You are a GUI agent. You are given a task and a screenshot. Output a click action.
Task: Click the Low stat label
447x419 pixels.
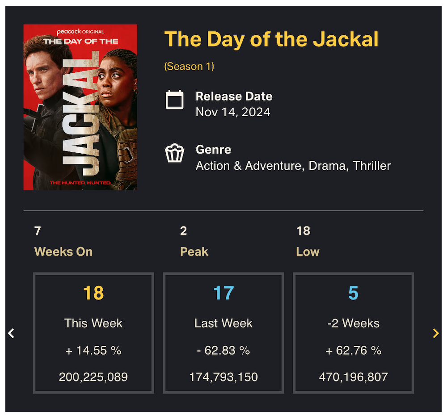tap(308, 251)
